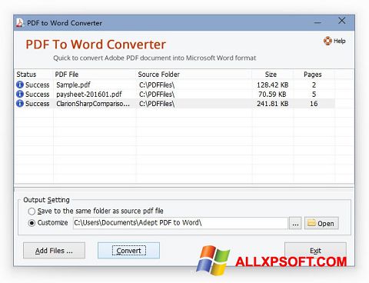Start conversion with the Convert button
The image size is (369, 283).
click(128, 251)
